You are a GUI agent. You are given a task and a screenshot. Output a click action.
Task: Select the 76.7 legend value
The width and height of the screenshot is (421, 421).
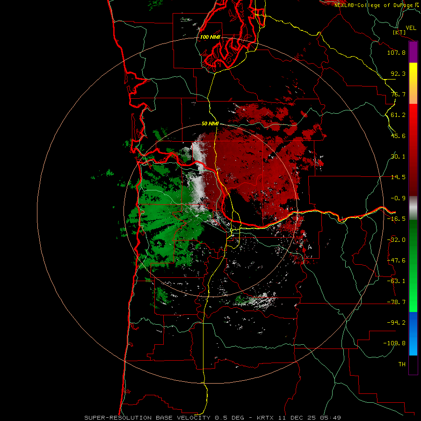point(398,94)
